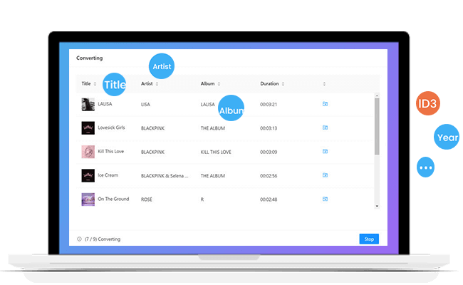Open output folder for LALISA row
463x285 pixels.
(x=325, y=104)
